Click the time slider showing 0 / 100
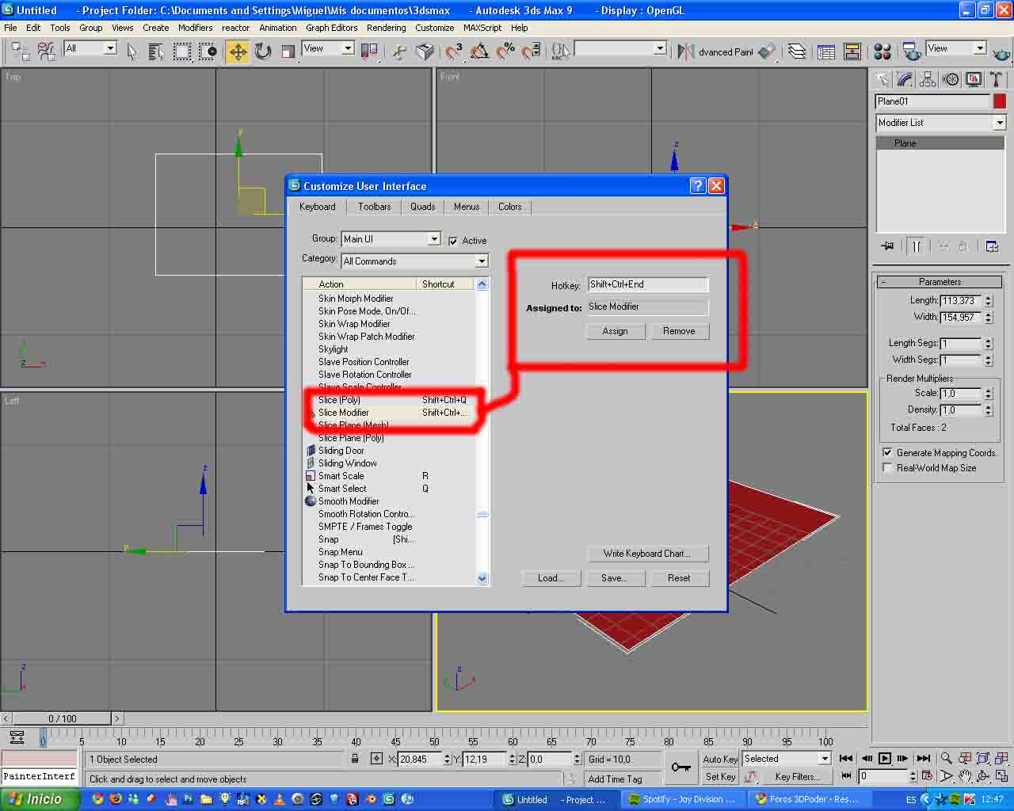 [63, 719]
